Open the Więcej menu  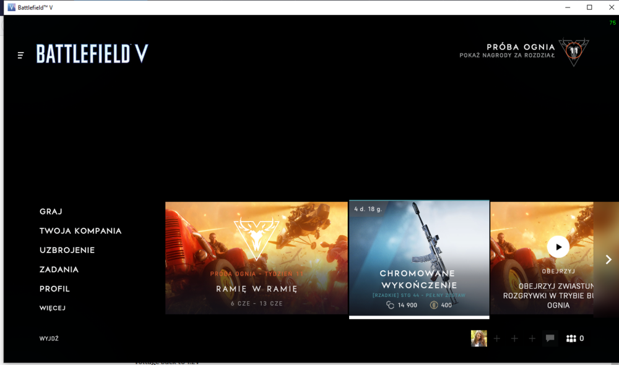pos(53,308)
